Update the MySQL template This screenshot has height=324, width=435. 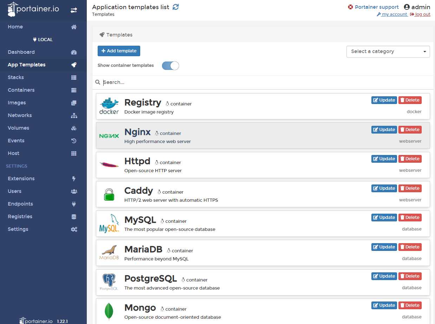pos(384,218)
